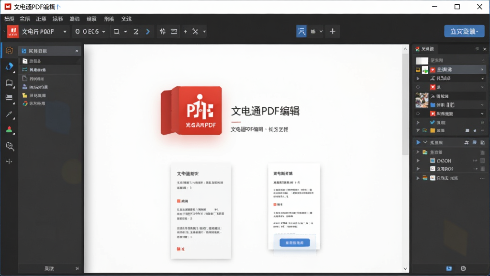This screenshot has width=490, height=276.
Task: Select the colorful circle row in left panel
Action: [x=50, y=103]
